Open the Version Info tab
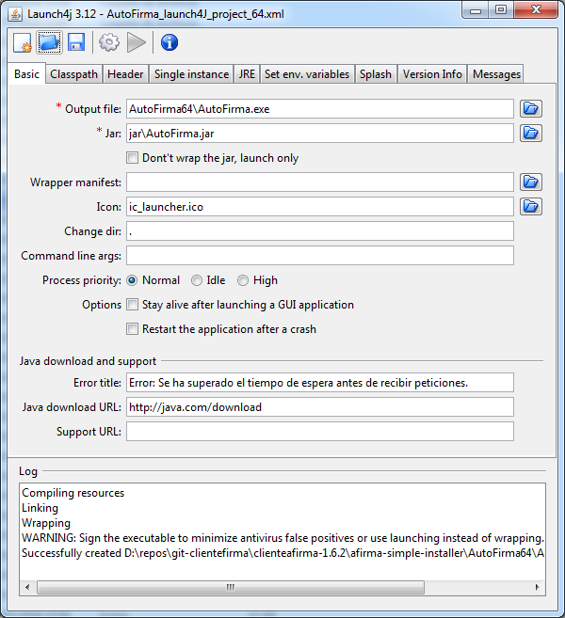This screenshot has width=565, height=618. pyautogui.click(x=432, y=74)
